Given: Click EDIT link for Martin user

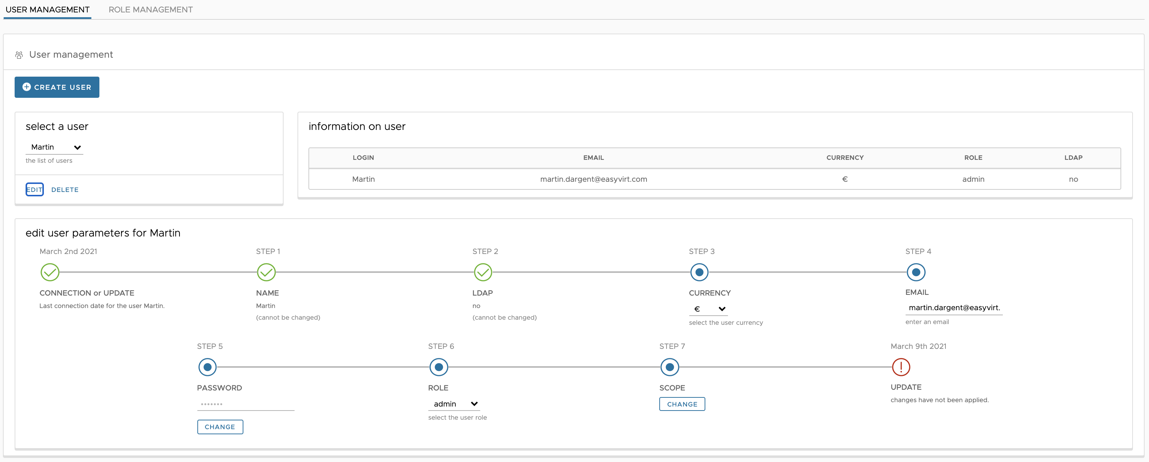Looking at the screenshot, I should click(34, 190).
